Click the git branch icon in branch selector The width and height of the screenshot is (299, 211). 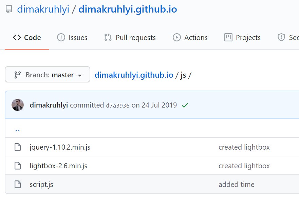[17, 75]
